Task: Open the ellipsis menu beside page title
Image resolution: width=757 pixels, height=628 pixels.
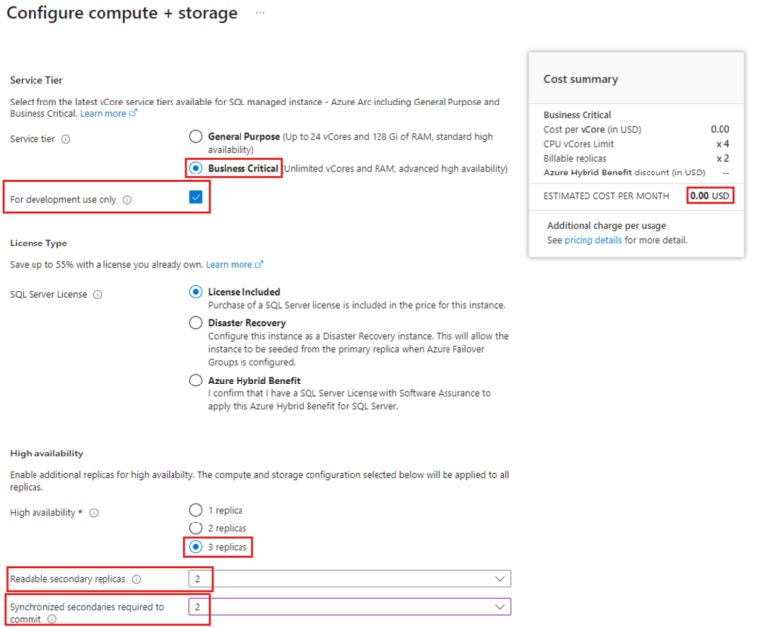Action: (260, 13)
